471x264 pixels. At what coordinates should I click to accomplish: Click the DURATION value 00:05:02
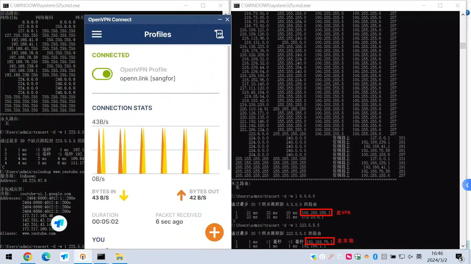click(x=105, y=222)
